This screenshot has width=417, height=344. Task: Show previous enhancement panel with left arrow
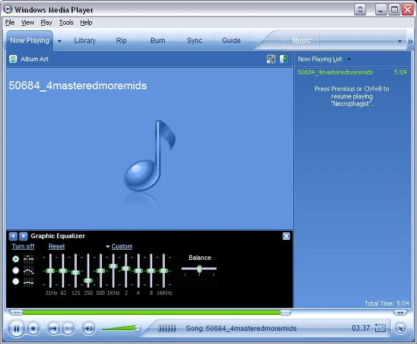tap(13, 236)
